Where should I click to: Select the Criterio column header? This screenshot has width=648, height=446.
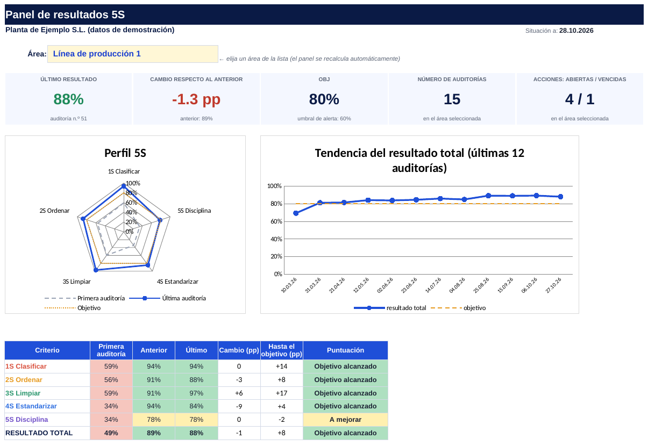click(x=47, y=350)
